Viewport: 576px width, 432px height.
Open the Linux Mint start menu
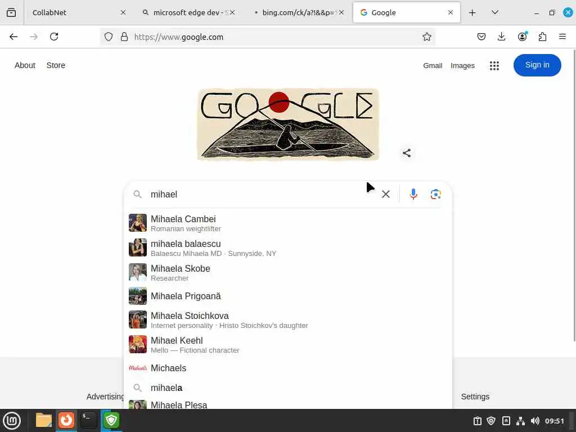click(12, 421)
